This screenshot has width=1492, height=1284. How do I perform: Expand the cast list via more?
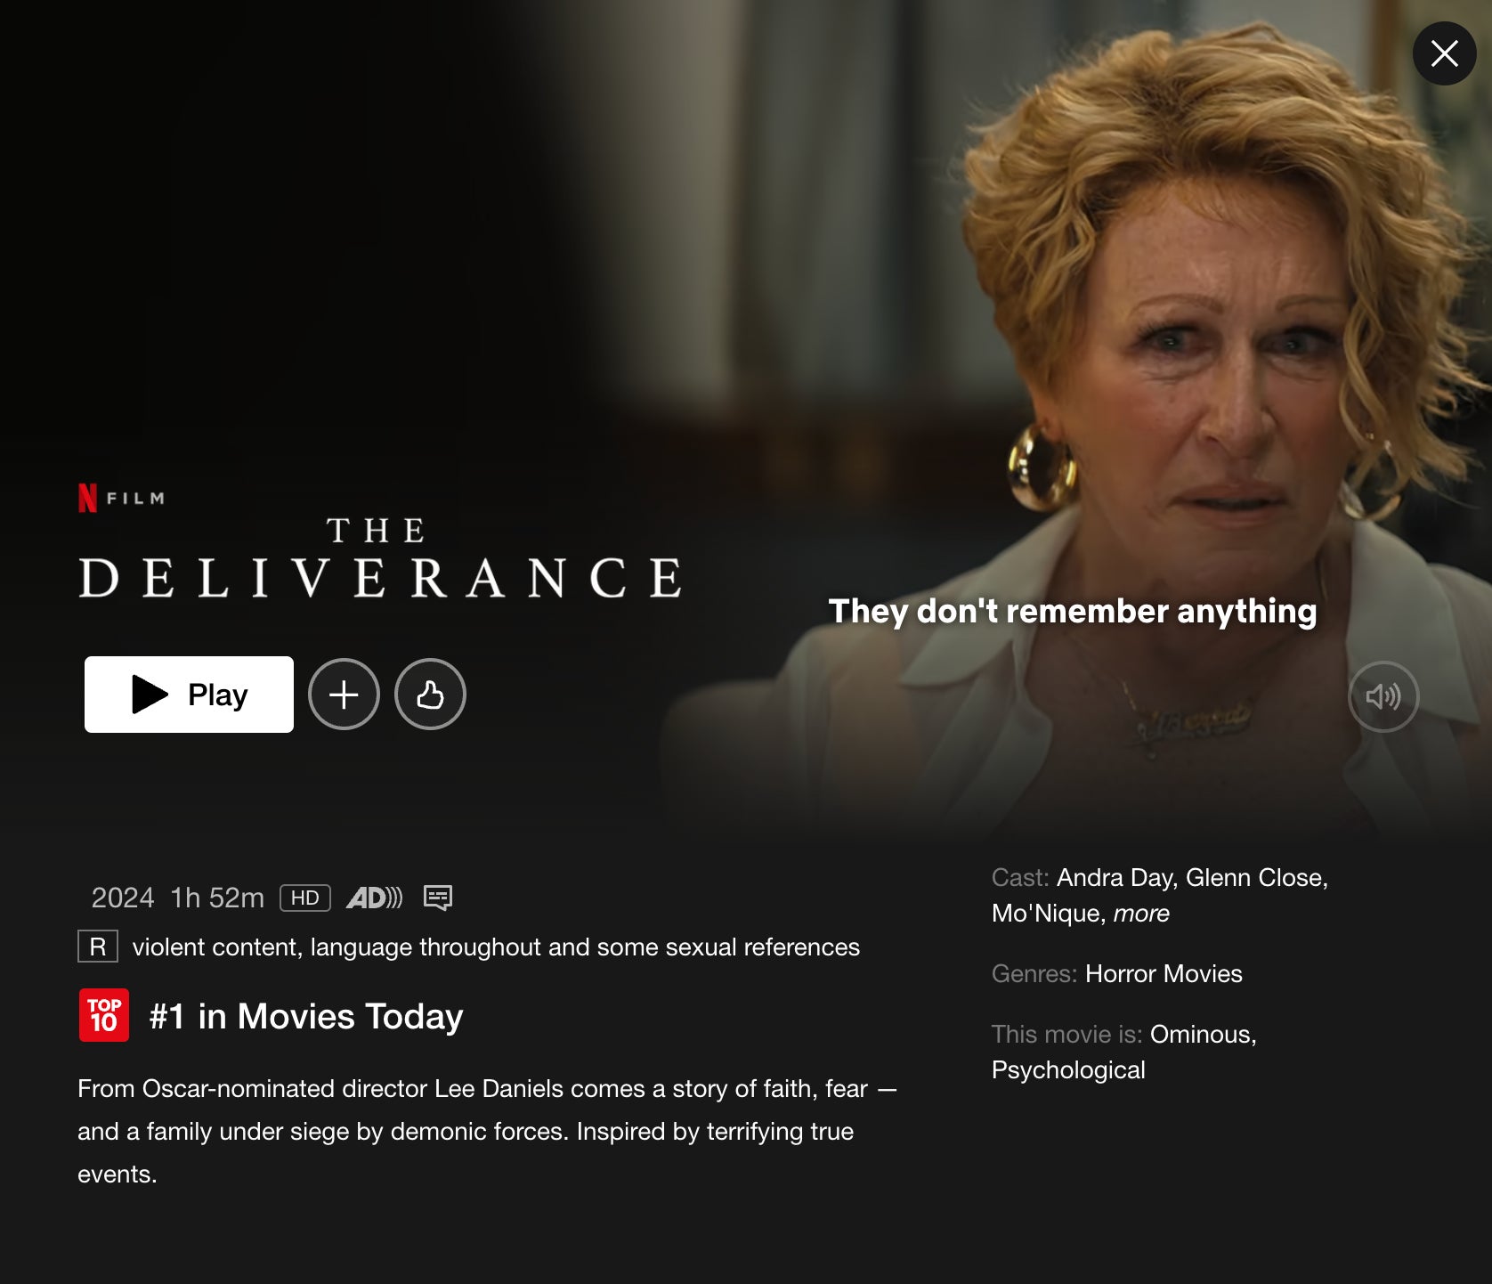pos(1141,914)
